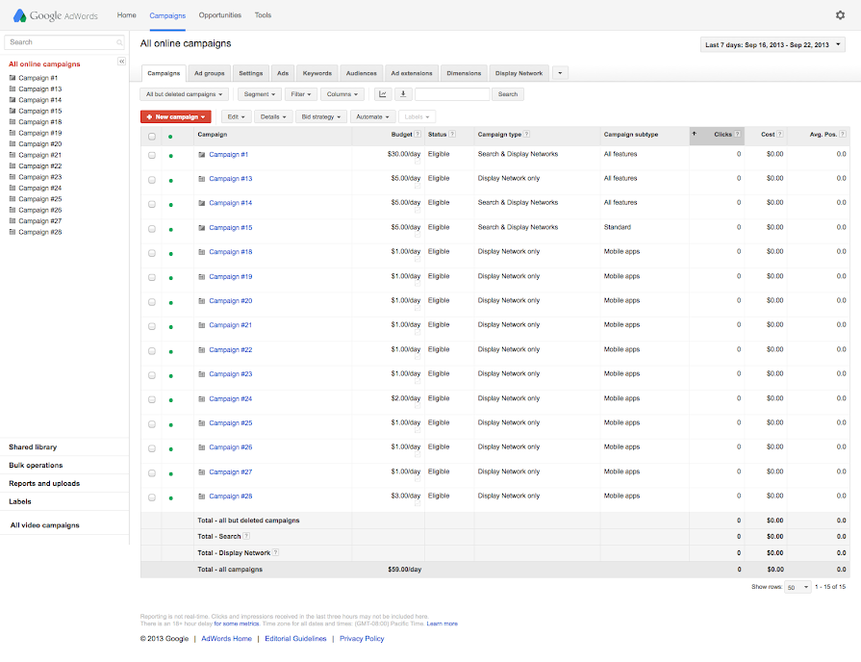Click the download report icon
The width and height of the screenshot is (861, 662).
tap(403, 94)
